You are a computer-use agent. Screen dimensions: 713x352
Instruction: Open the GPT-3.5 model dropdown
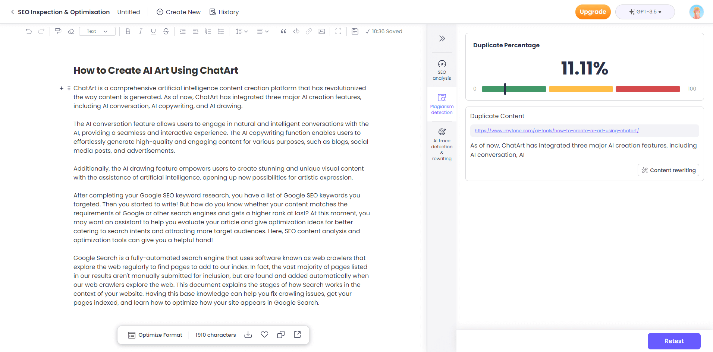click(645, 12)
